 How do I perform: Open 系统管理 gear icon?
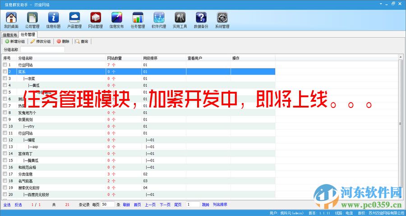[222, 20]
